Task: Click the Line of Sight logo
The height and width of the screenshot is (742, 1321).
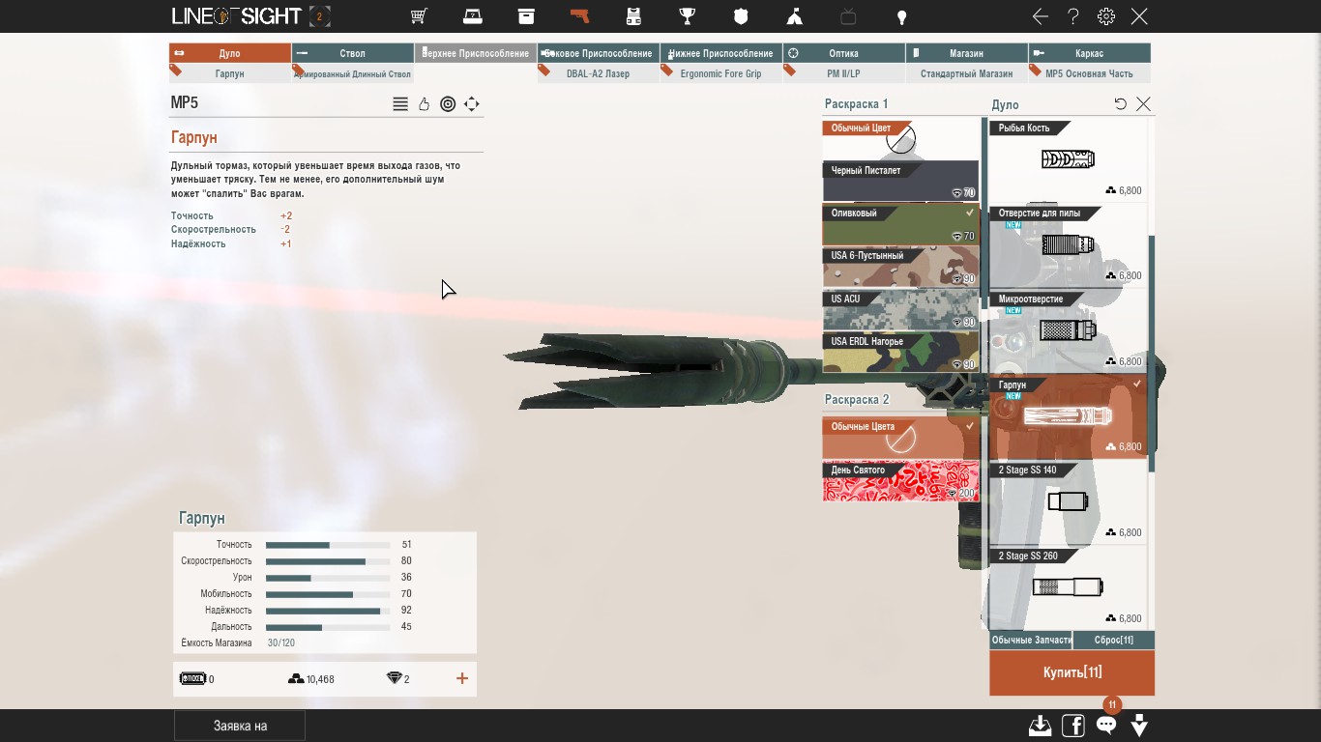Action: (237, 16)
